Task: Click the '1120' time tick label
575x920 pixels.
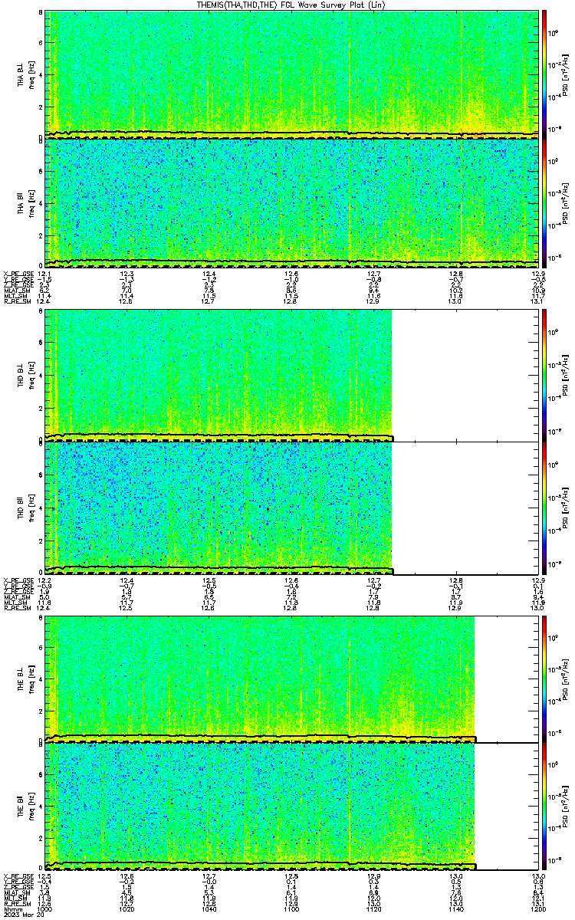Action: [x=373, y=909]
